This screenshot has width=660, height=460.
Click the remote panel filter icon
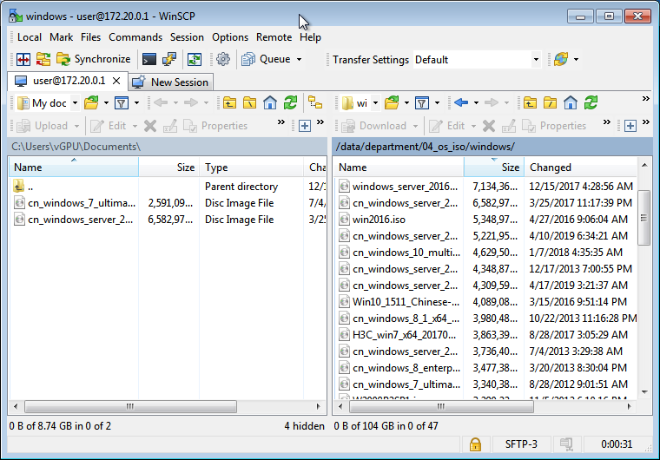tap(422, 103)
